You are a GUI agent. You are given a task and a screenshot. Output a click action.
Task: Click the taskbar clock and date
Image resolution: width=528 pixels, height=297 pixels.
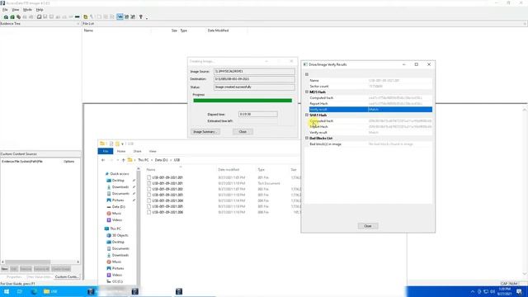tap(505, 291)
